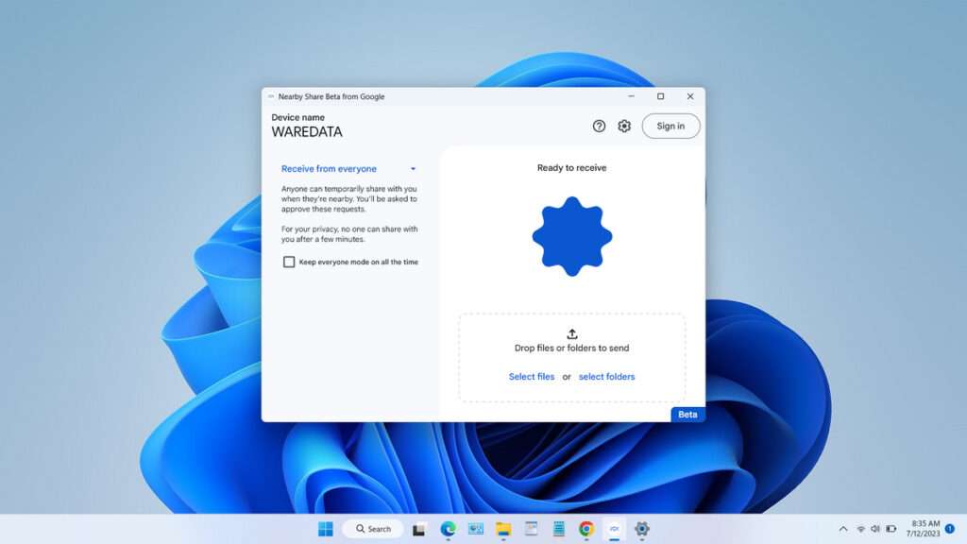The image size is (967, 544).
Task: Click the battery tray icon
Action: point(891,529)
